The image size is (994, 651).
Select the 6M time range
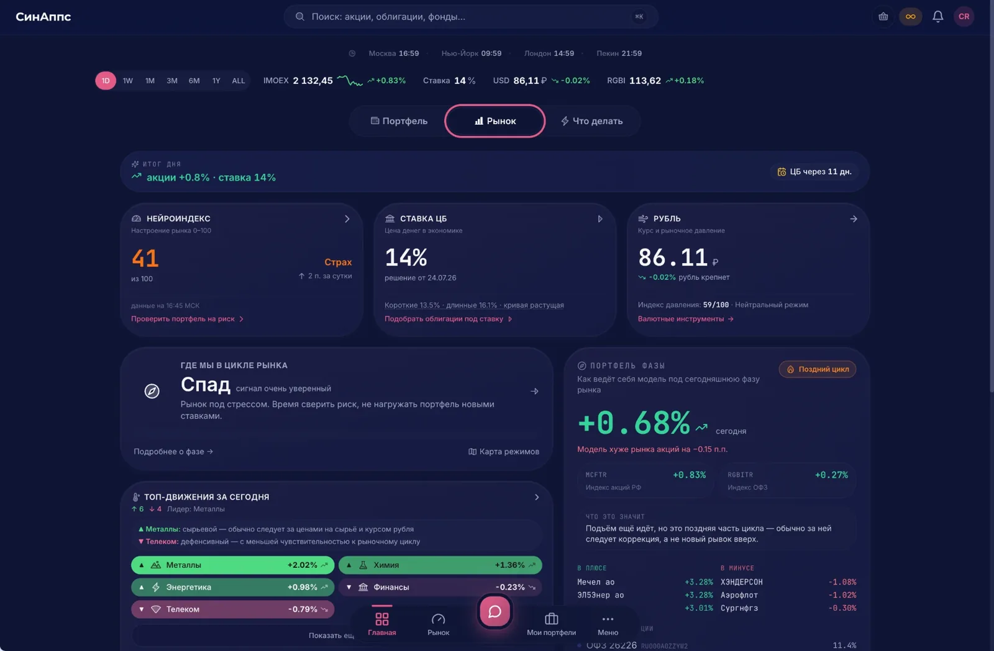pyautogui.click(x=194, y=81)
